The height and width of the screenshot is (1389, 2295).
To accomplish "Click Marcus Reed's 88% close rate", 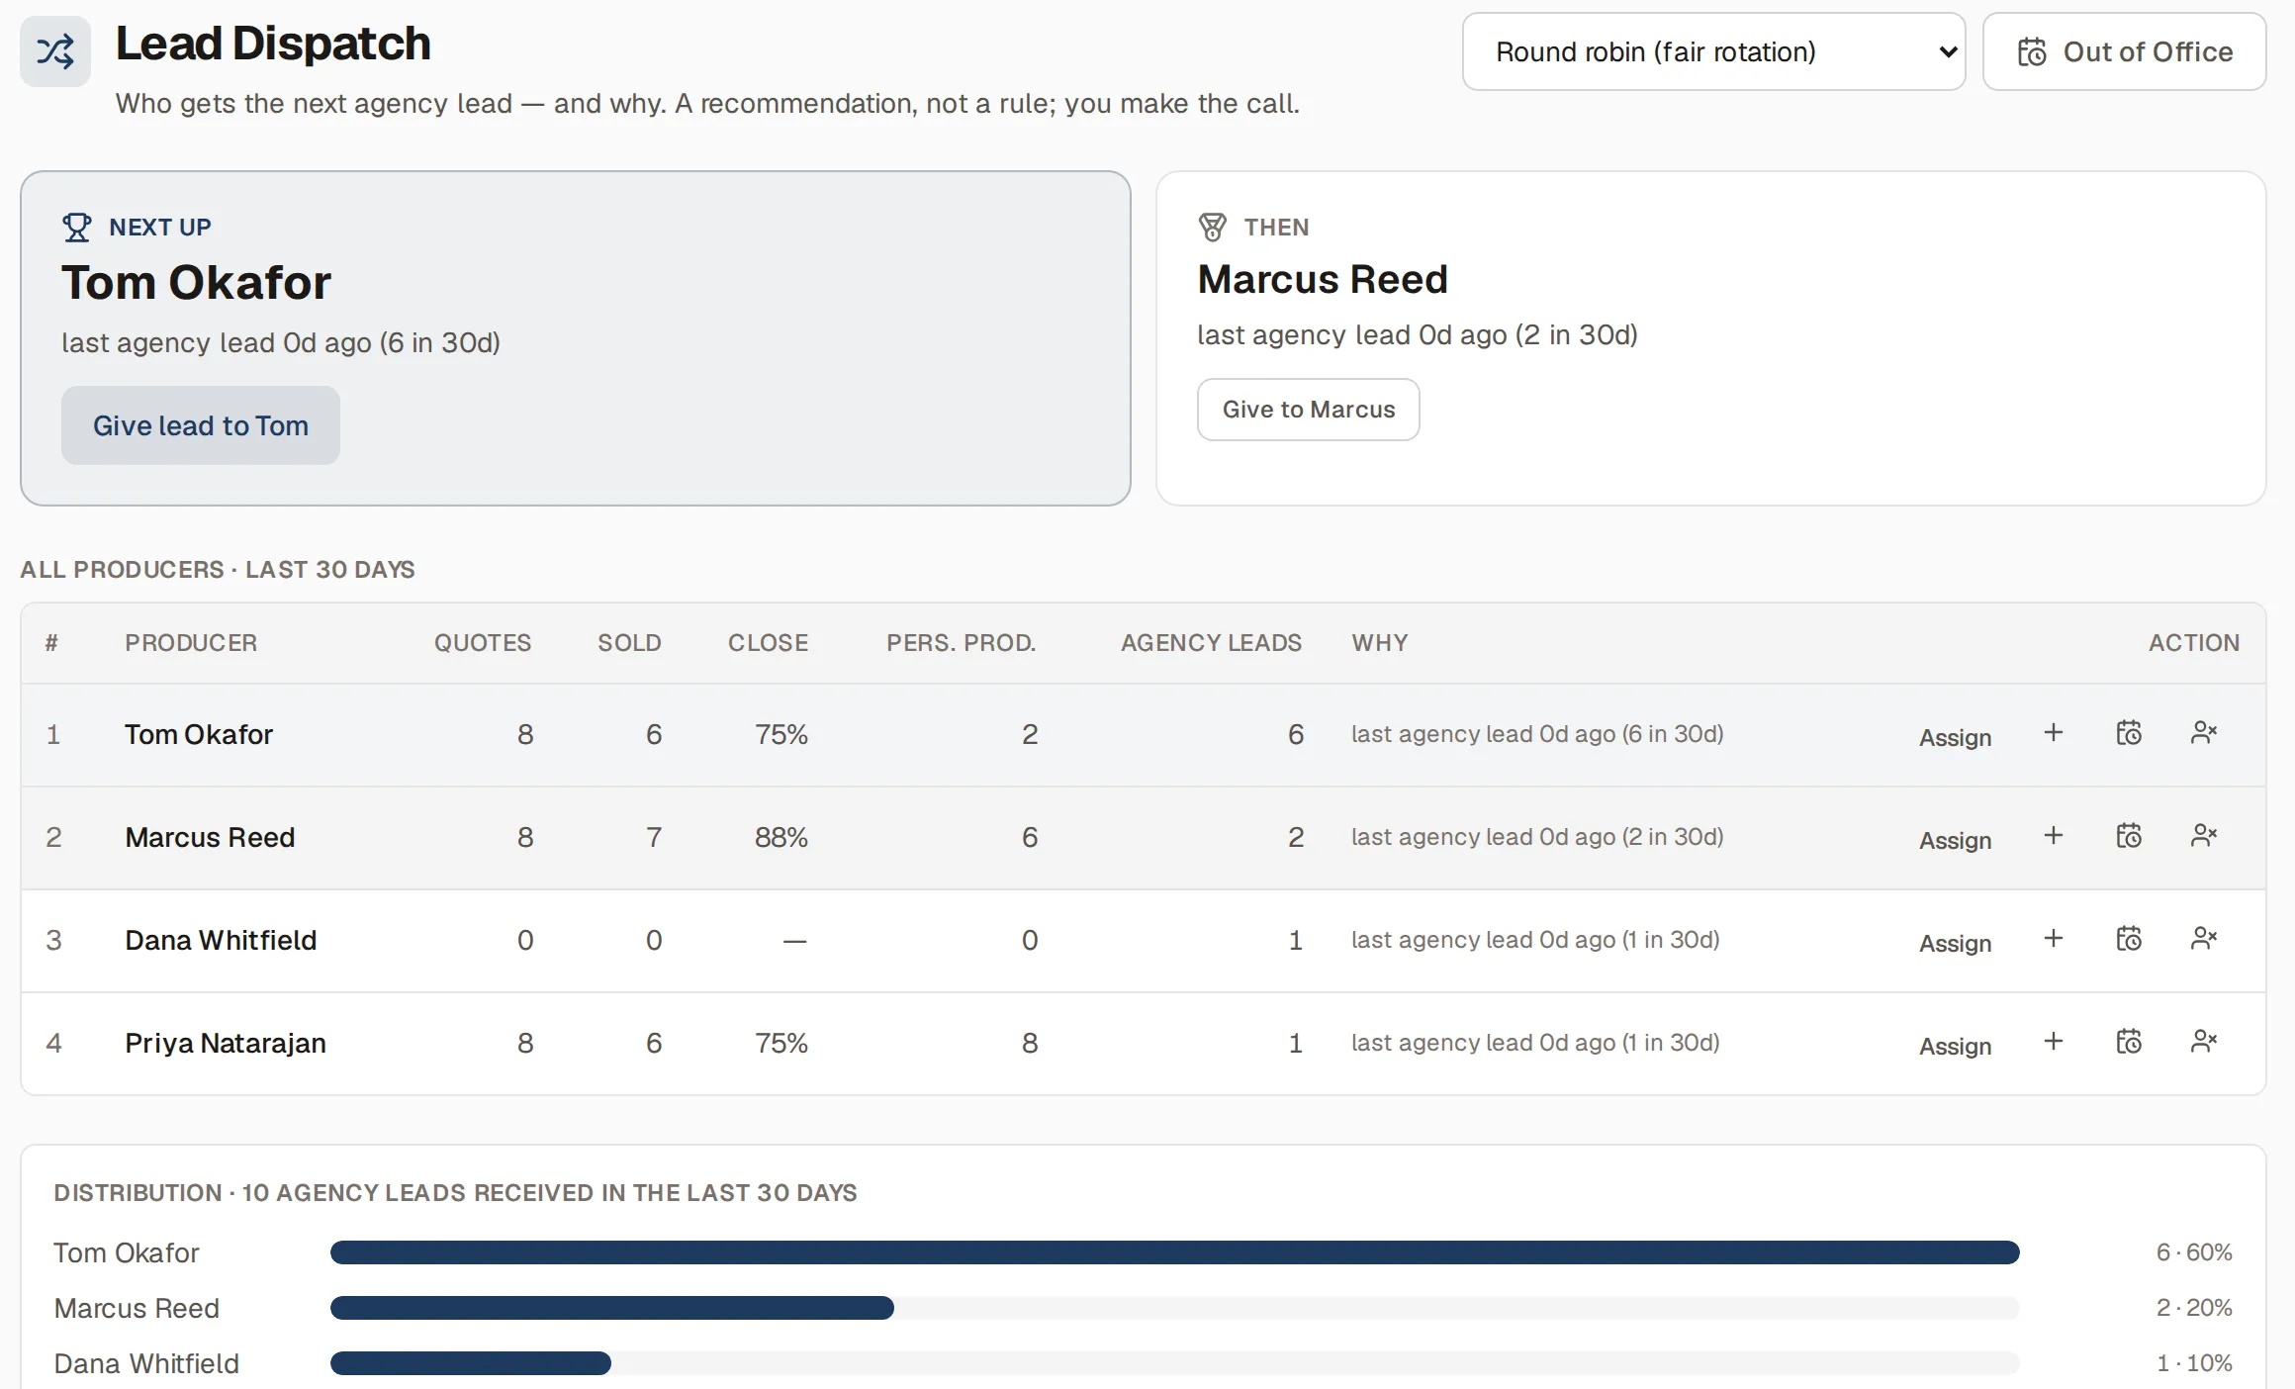I will [x=781, y=838].
